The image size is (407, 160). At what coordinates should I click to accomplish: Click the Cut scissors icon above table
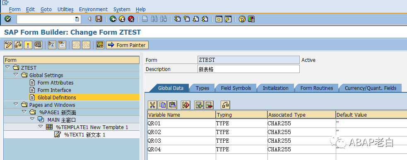[152, 105]
